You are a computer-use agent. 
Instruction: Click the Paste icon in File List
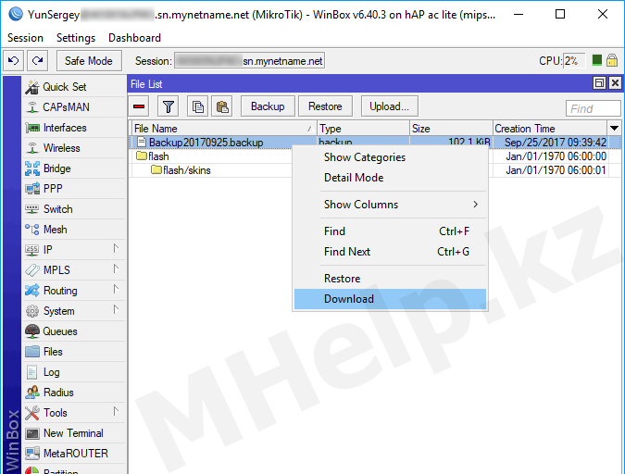click(222, 106)
